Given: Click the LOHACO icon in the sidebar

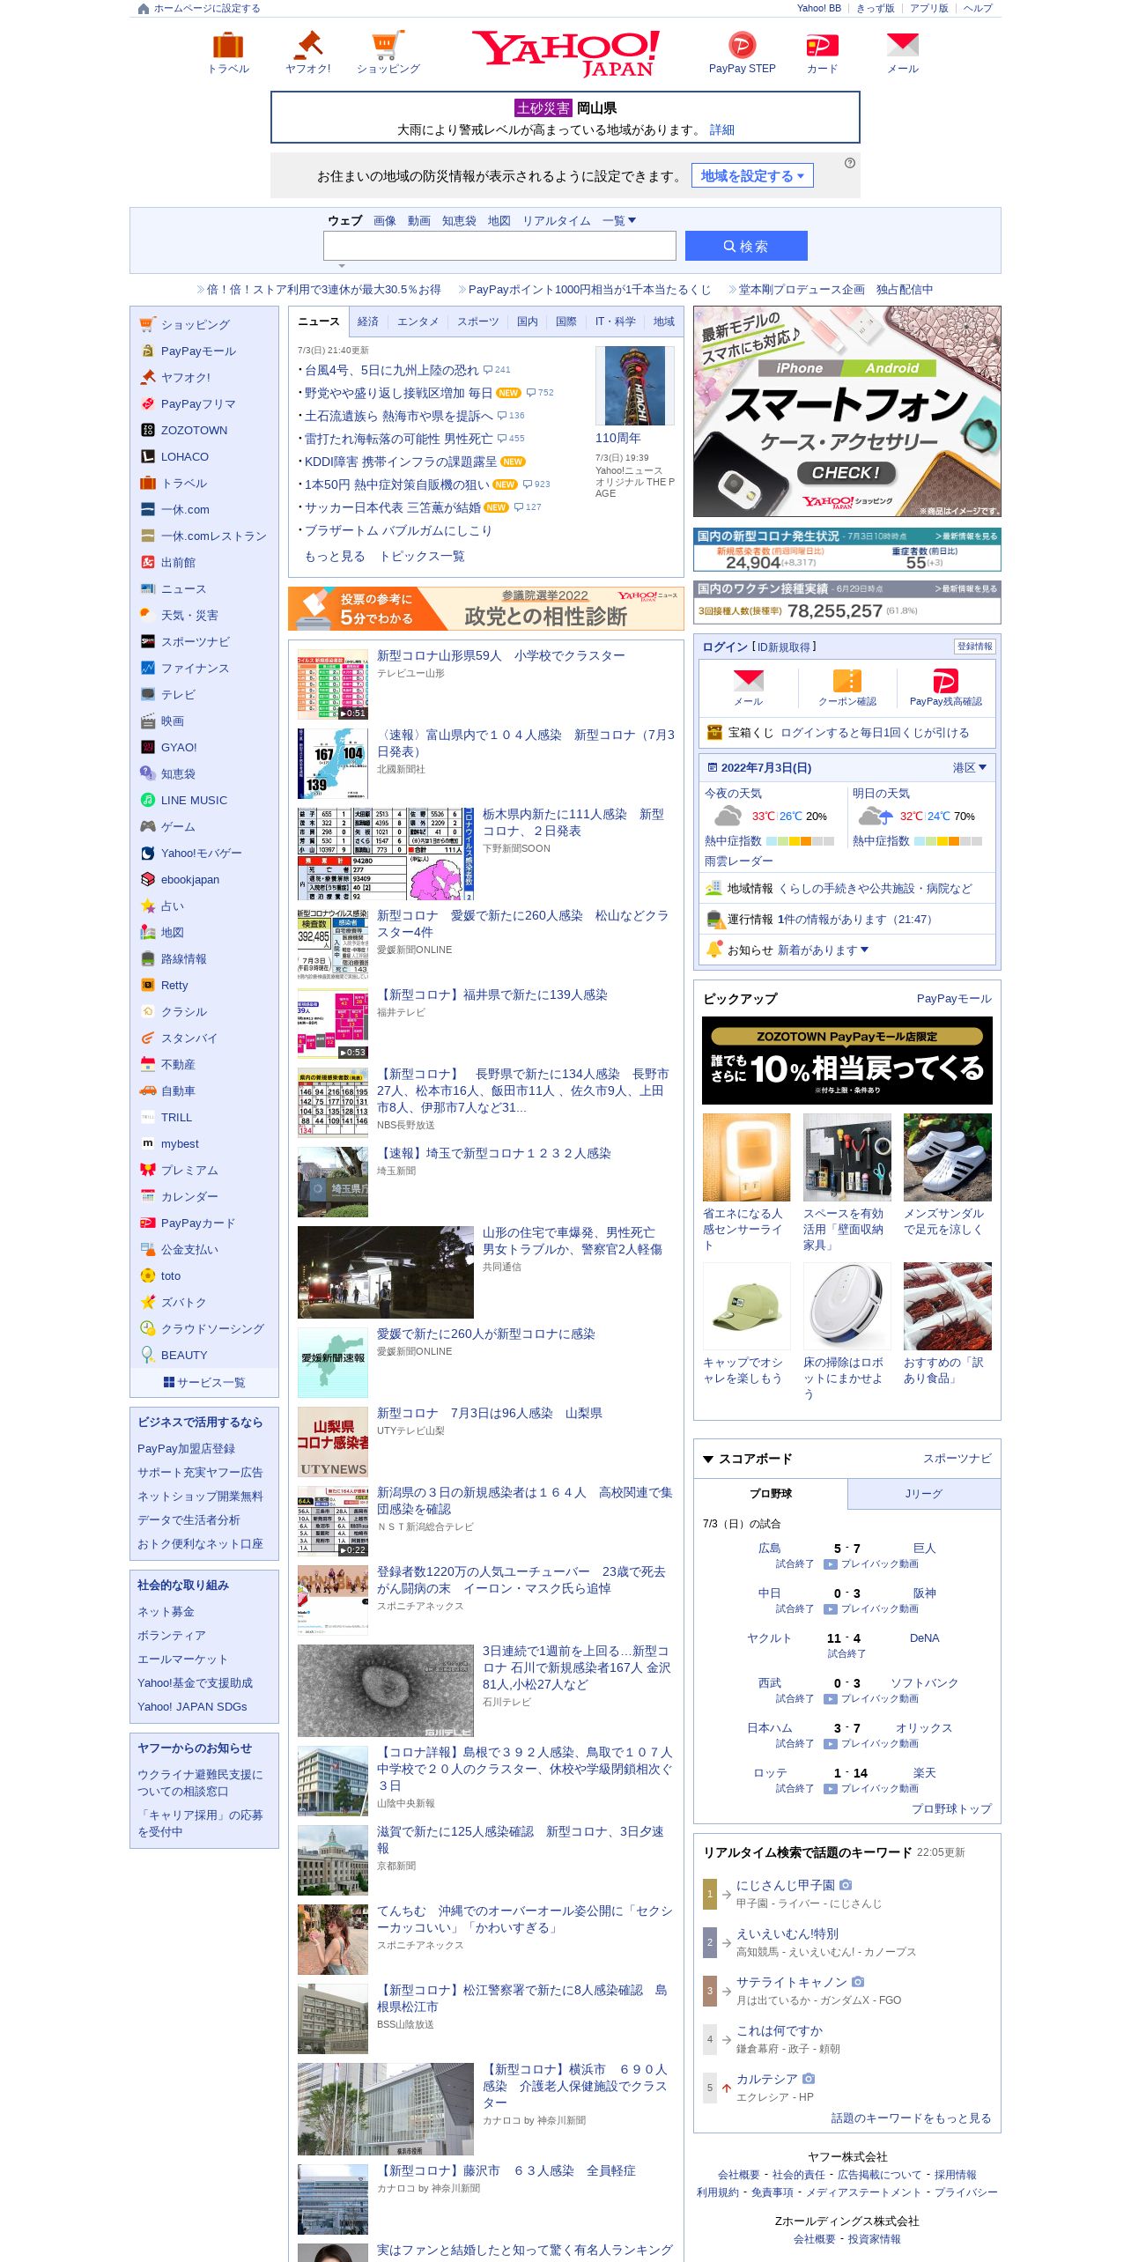Looking at the screenshot, I should coord(148,456).
